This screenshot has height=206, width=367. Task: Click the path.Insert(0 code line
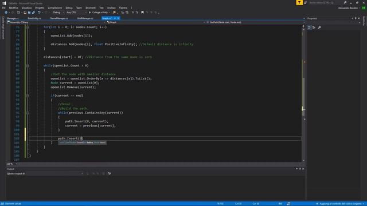(71, 138)
